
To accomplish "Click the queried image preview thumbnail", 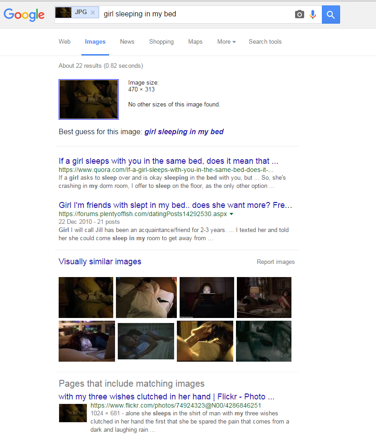I will coord(89,99).
